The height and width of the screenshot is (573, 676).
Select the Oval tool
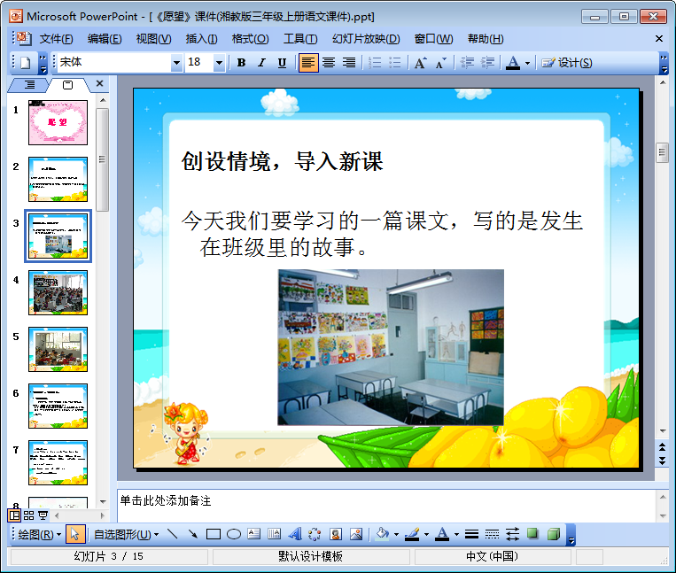pos(234,535)
